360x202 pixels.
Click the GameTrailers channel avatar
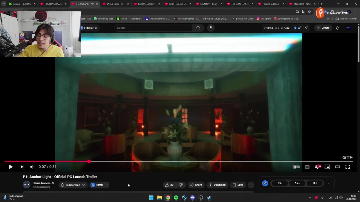26,185
